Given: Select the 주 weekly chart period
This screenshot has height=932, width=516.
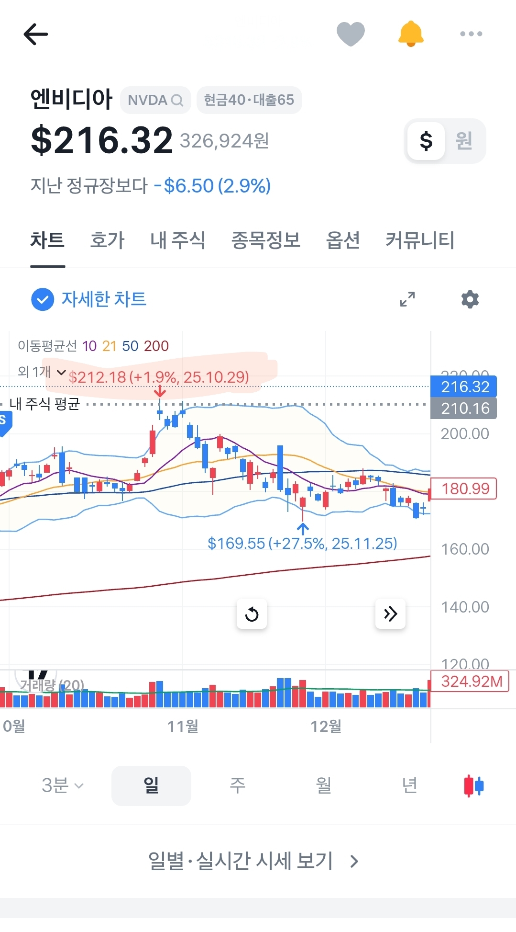Looking at the screenshot, I should 238,786.
